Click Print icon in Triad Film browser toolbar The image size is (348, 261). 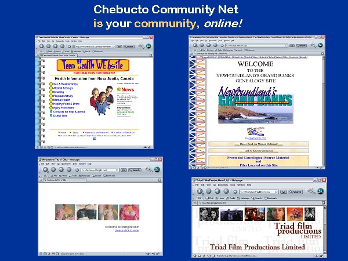[311, 191]
